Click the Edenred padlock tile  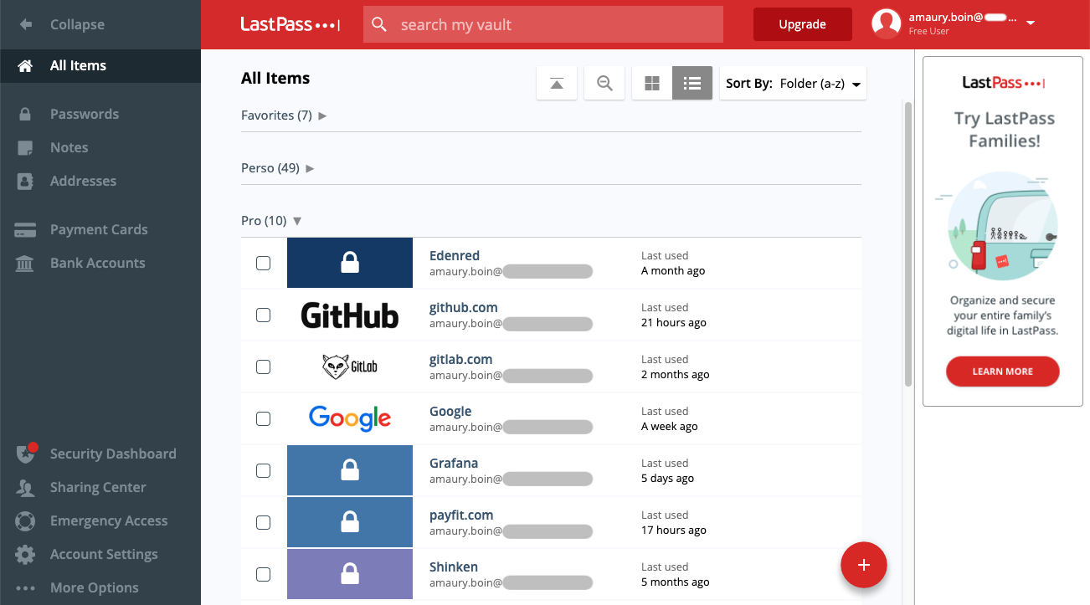(x=350, y=263)
